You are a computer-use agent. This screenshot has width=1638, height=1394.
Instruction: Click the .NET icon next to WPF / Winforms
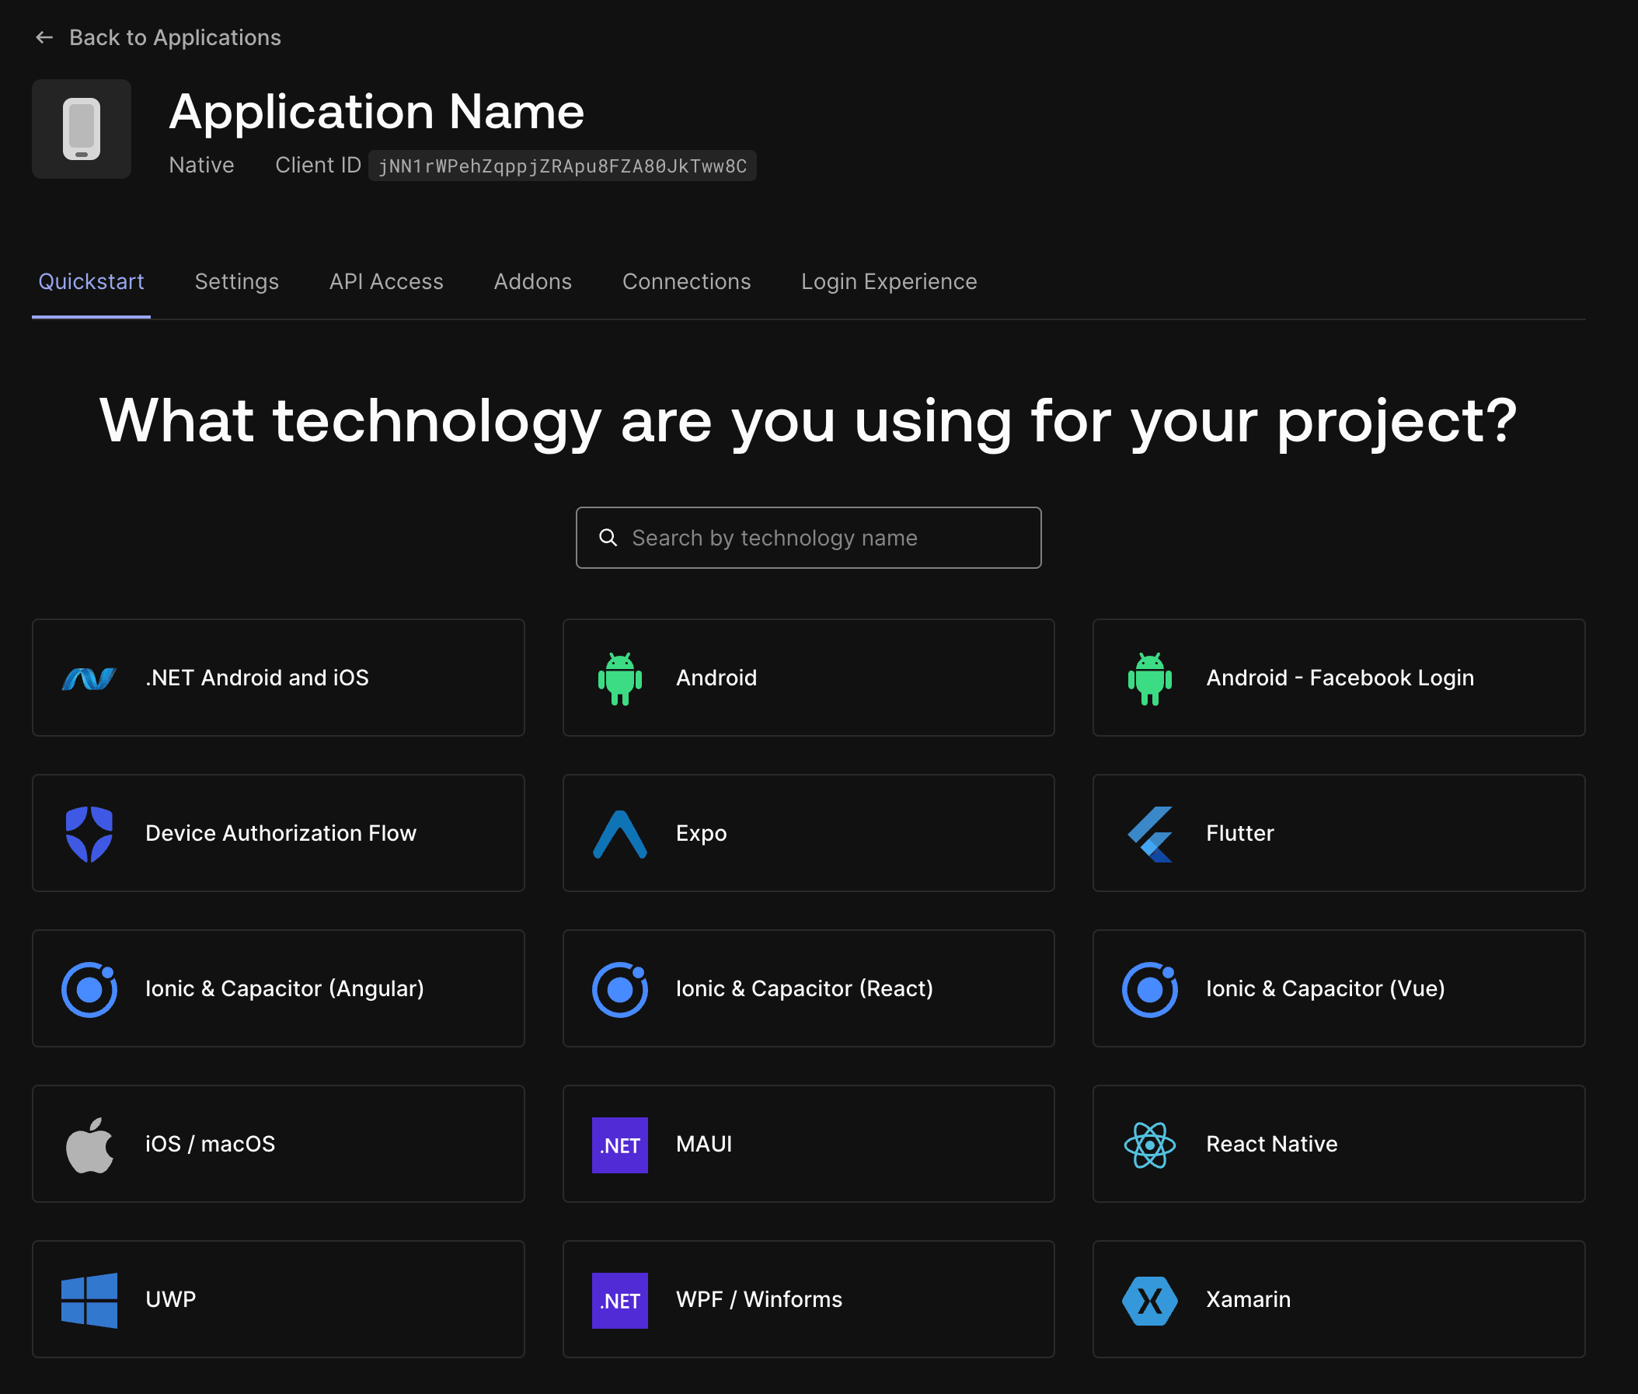coord(619,1301)
